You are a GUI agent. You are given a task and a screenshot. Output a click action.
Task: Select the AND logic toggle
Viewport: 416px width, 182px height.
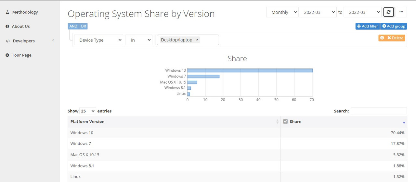click(x=73, y=26)
